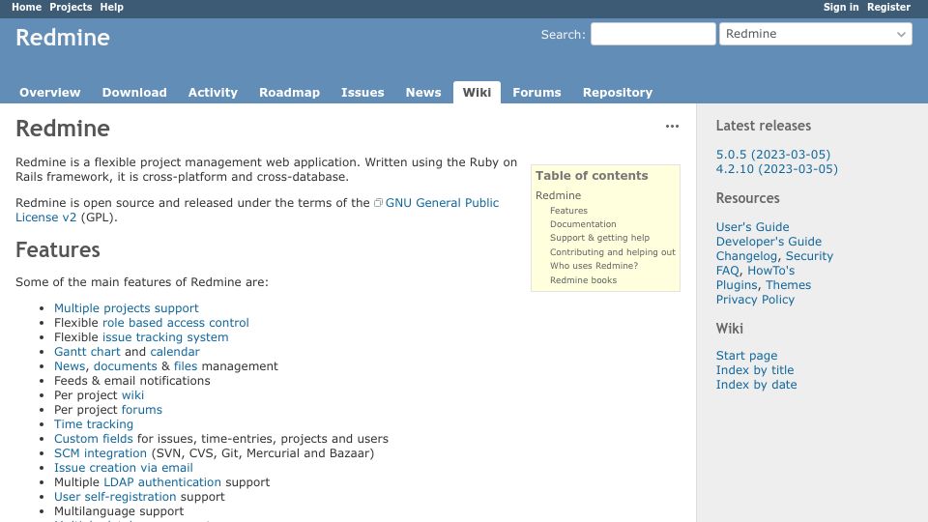Viewport: 928px width, 522px height.
Task: Open the Security link
Action: 809,256
